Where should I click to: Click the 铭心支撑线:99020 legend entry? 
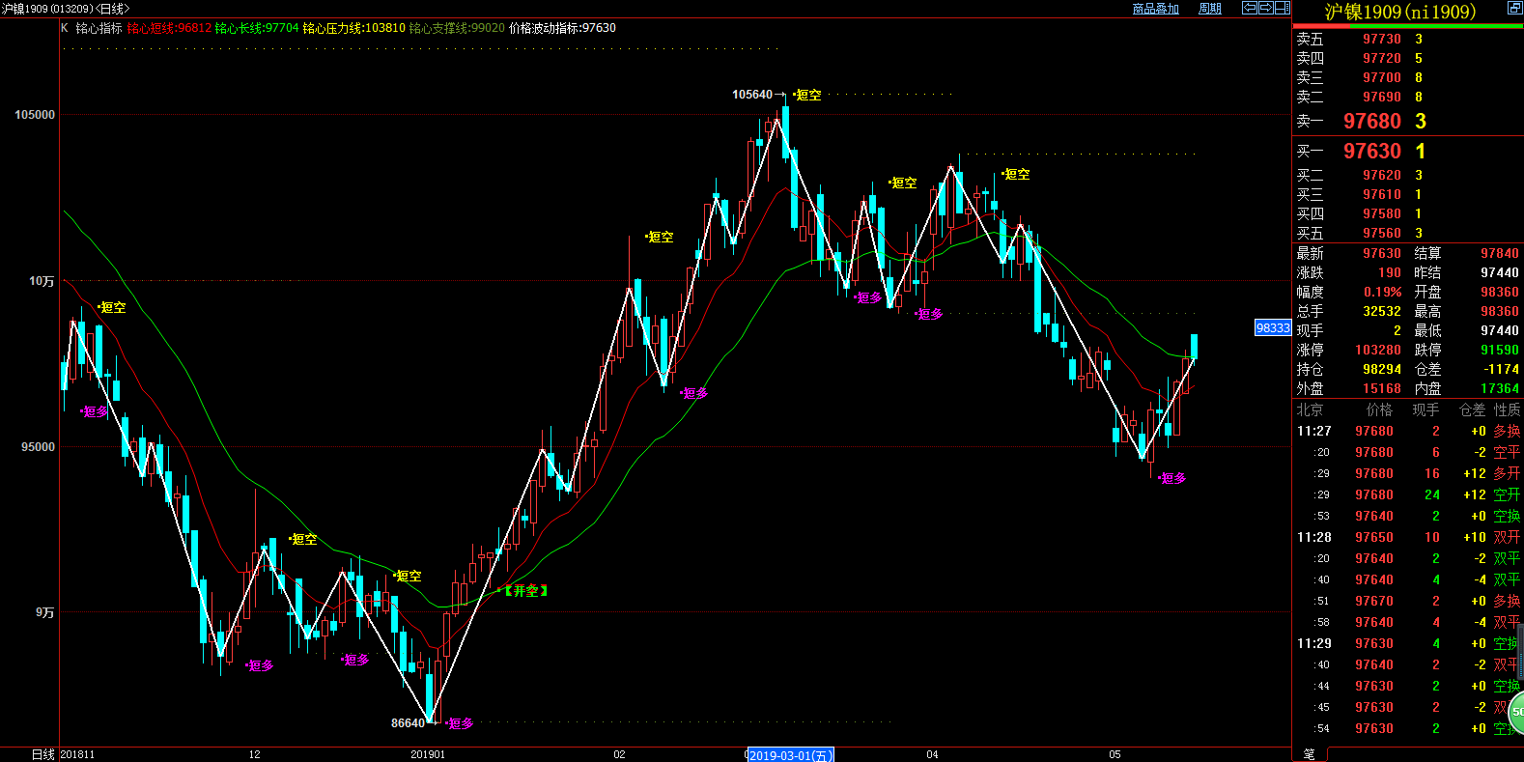[457, 28]
